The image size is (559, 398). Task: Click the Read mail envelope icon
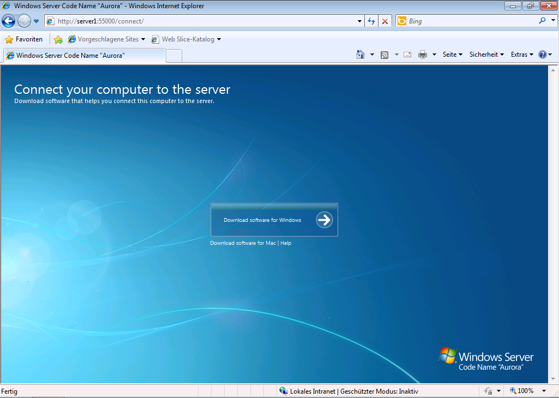pyautogui.click(x=407, y=55)
